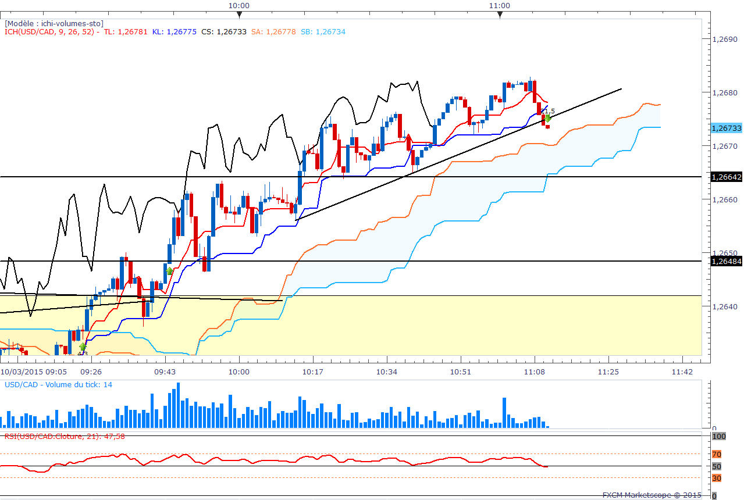Click the RSI 50 level tag

(x=717, y=466)
